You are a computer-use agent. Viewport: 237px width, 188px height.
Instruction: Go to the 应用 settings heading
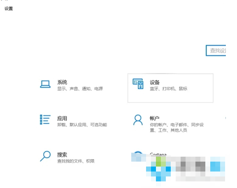click(62, 118)
